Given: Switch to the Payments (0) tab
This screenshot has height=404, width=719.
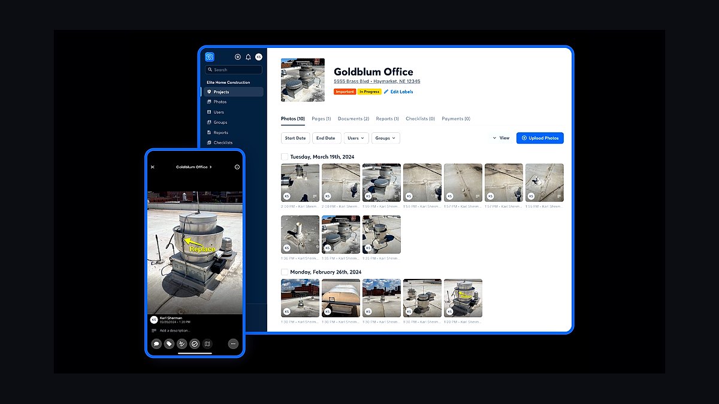Looking at the screenshot, I should pos(456,119).
